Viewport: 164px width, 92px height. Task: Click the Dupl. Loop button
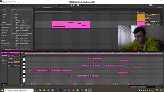11,60
